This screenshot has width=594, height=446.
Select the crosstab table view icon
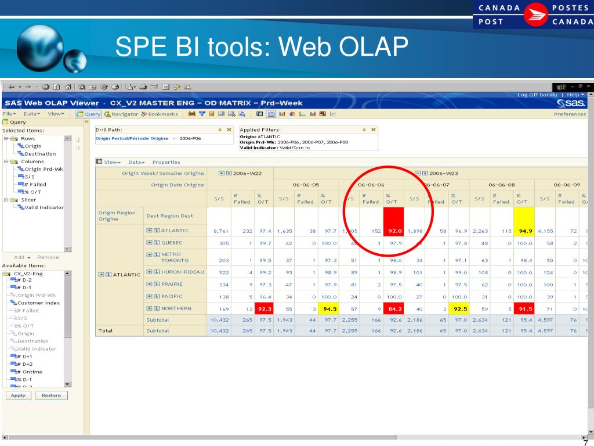click(259, 114)
